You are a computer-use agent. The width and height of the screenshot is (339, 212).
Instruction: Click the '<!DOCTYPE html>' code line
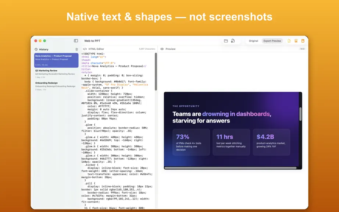click(x=93, y=54)
